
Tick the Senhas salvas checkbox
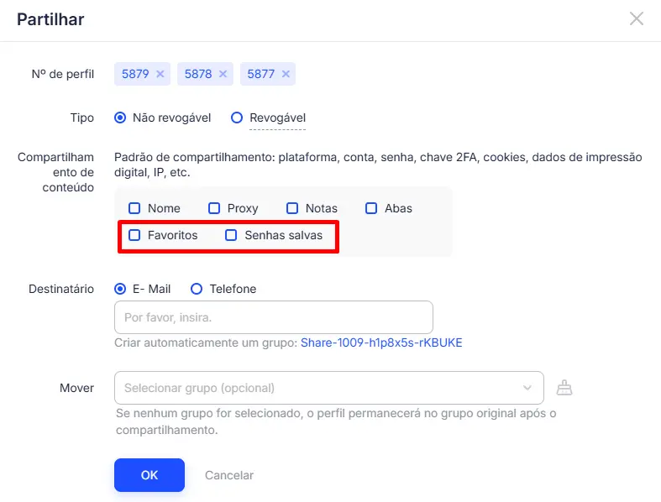coord(231,235)
